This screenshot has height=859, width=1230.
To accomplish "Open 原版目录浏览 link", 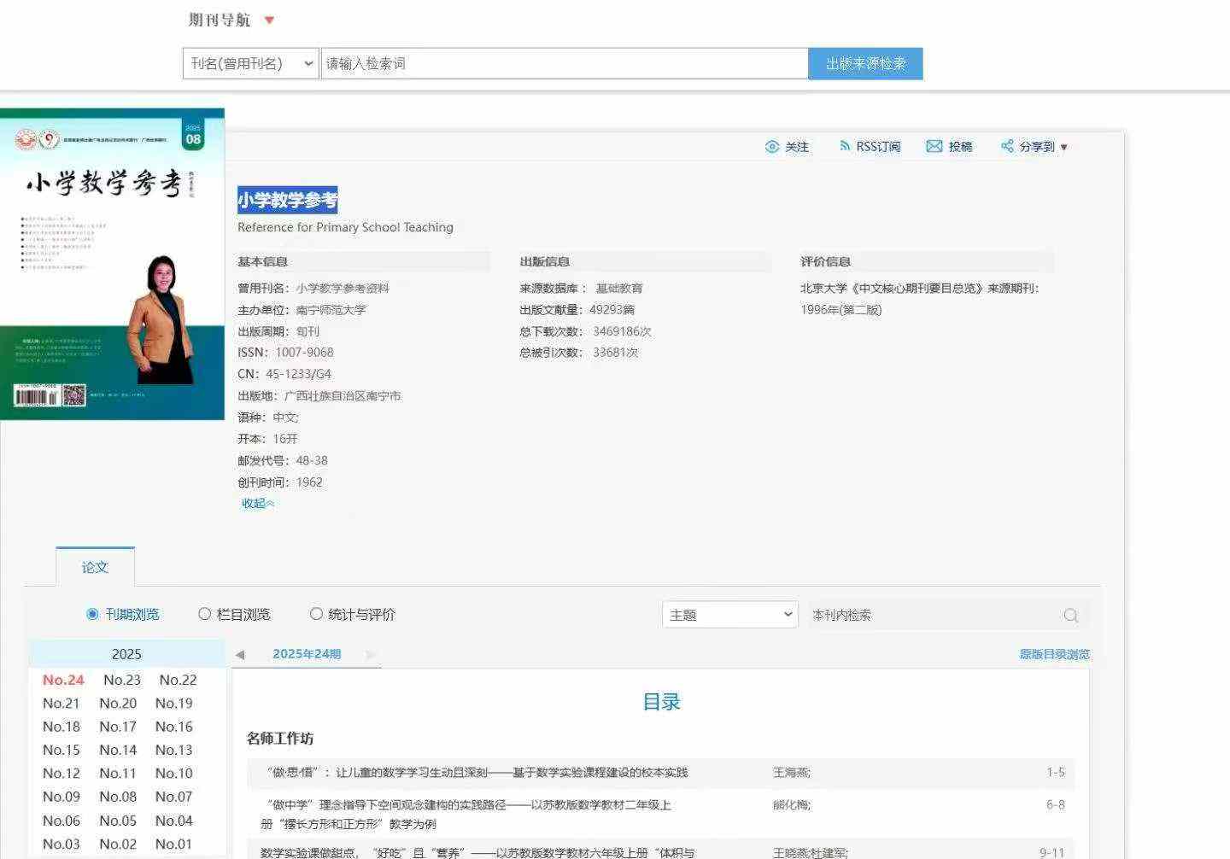I will pos(1054,654).
